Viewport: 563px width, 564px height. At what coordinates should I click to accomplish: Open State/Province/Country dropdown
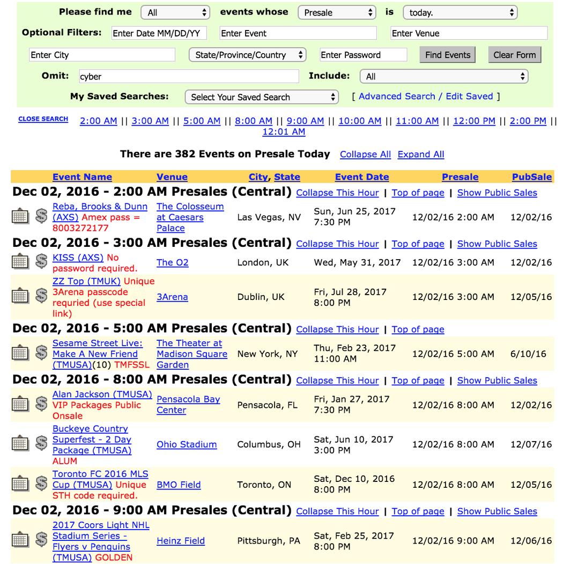point(248,55)
